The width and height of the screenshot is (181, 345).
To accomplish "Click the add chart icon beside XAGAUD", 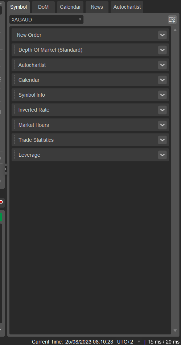I will pyautogui.click(x=172, y=20).
